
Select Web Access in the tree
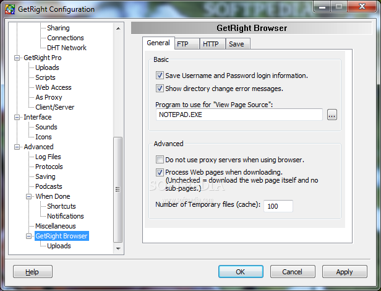(53, 87)
